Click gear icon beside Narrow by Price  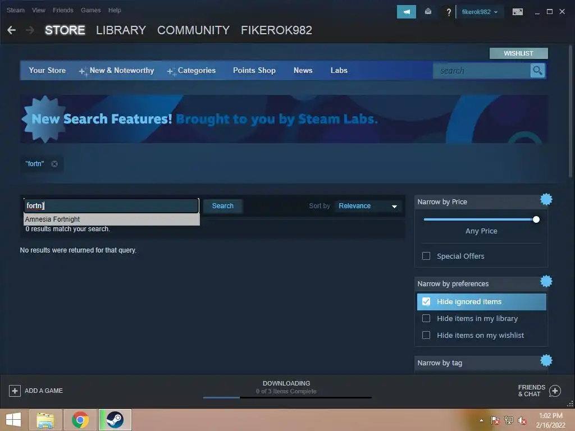tap(546, 199)
